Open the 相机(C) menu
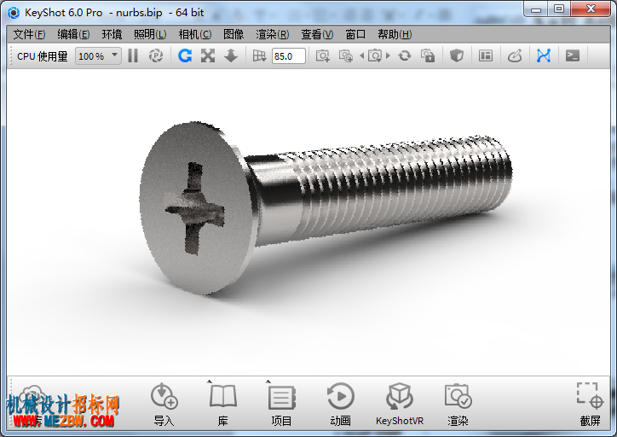Screen dimensions: 617x437 [x=195, y=35]
